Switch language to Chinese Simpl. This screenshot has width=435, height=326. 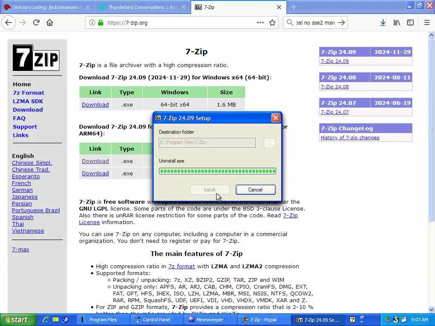tap(32, 163)
